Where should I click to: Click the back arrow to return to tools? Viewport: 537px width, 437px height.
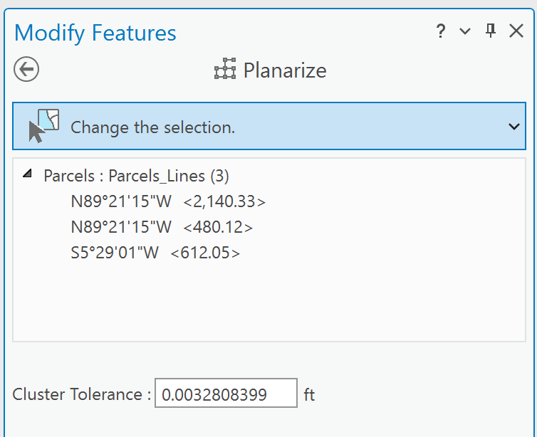26,70
